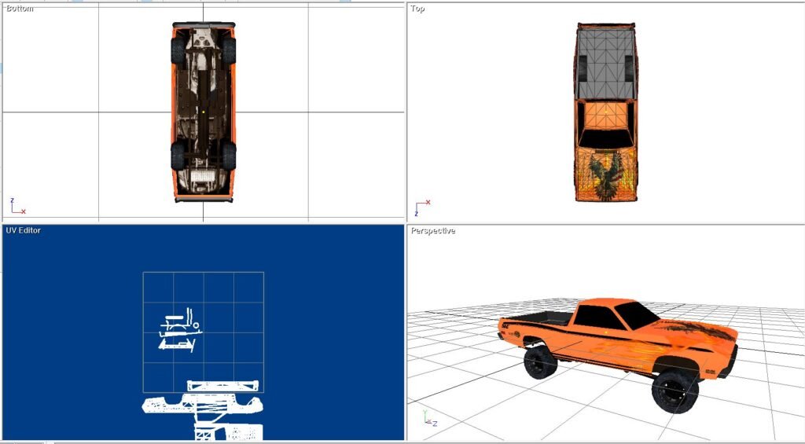
Task: Click the Bottom viewport label
Action: pyautogui.click(x=20, y=9)
